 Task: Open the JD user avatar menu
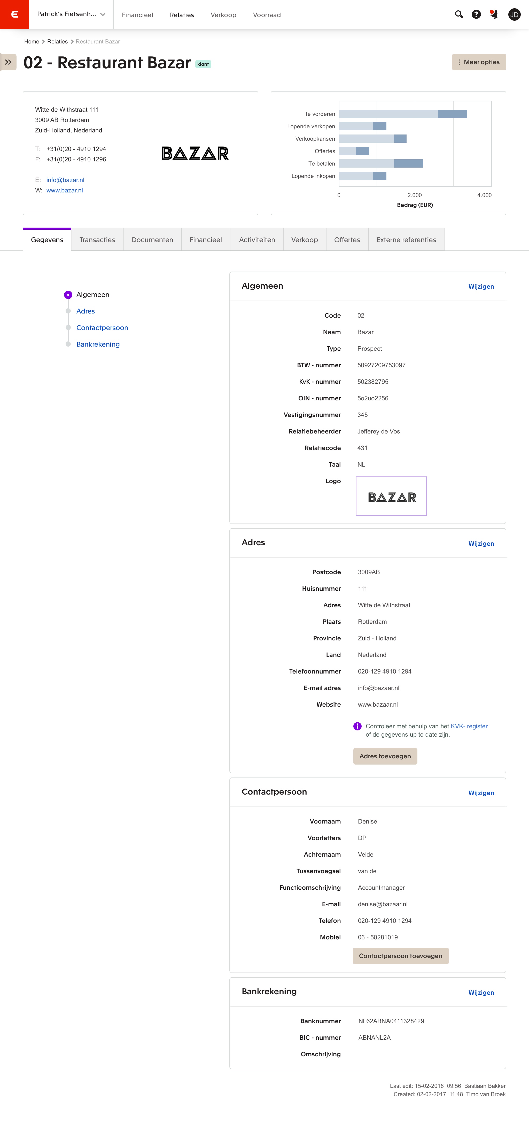(x=514, y=14)
